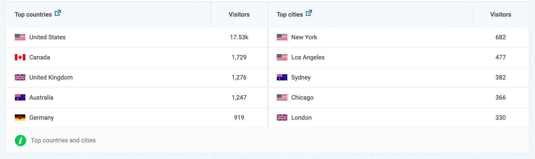This screenshot has height=159, width=535.
Task: Click the 17.53k visitors value
Action: (239, 37)
